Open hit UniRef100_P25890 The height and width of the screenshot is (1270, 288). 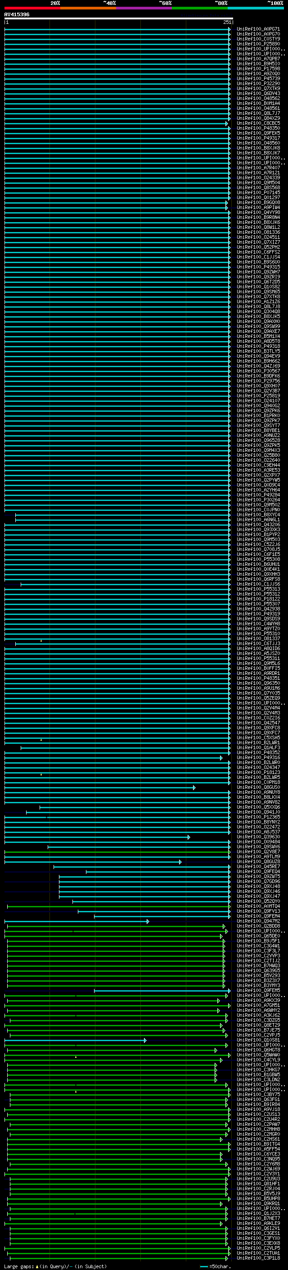pos(258,44)
